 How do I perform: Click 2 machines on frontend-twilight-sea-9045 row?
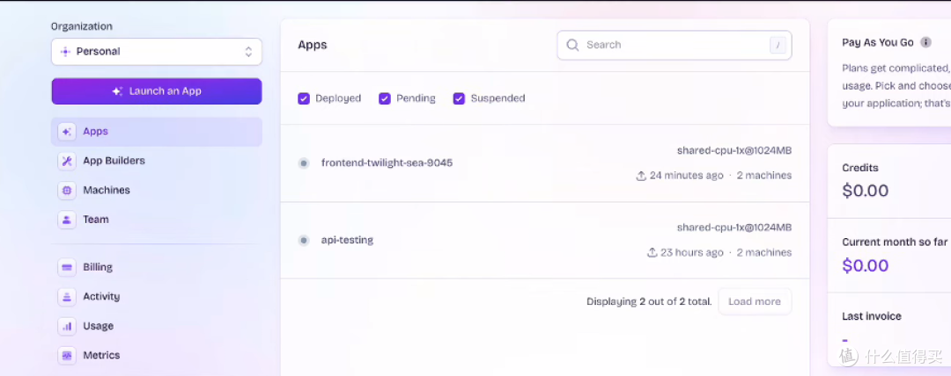tap(764, 176)
